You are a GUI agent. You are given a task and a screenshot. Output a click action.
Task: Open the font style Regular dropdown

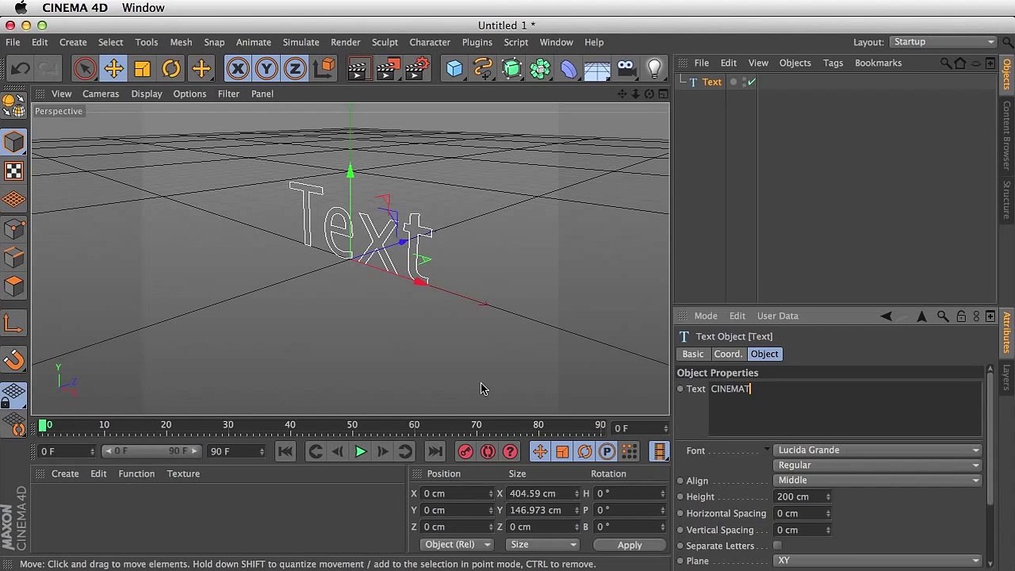coord(878,465)
